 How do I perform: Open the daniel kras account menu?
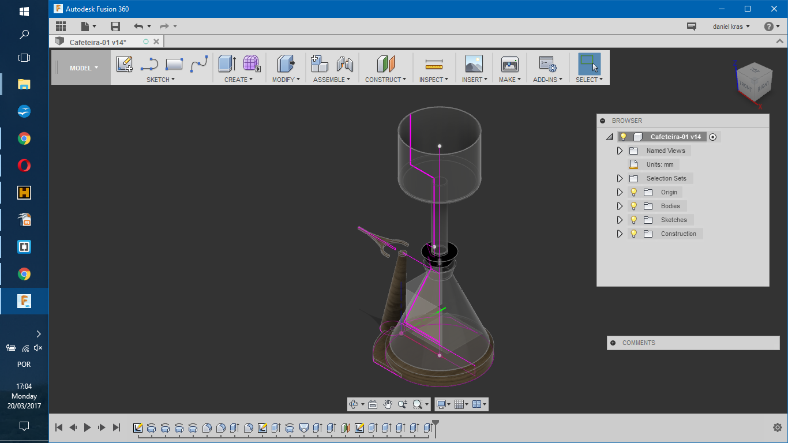[x=731, y=27]
